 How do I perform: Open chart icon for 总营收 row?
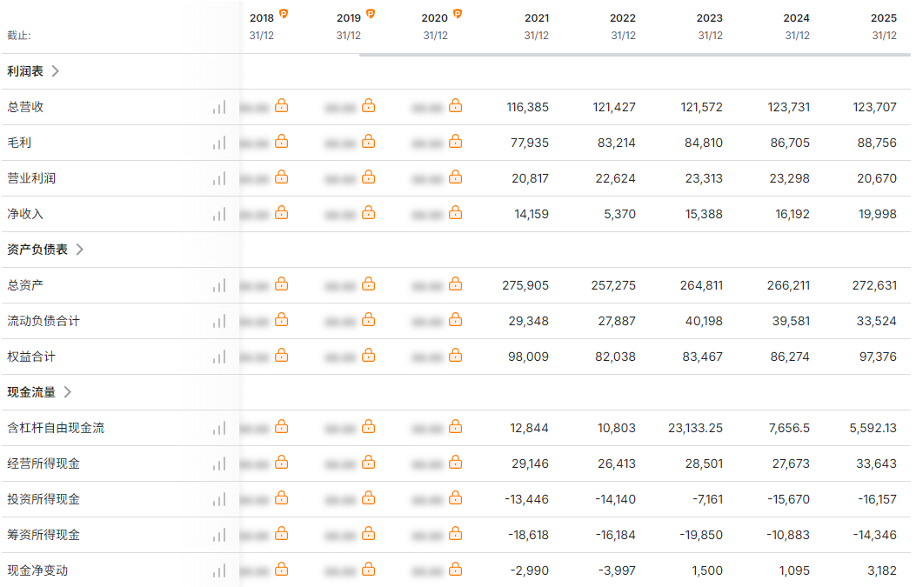click(219, 108)
